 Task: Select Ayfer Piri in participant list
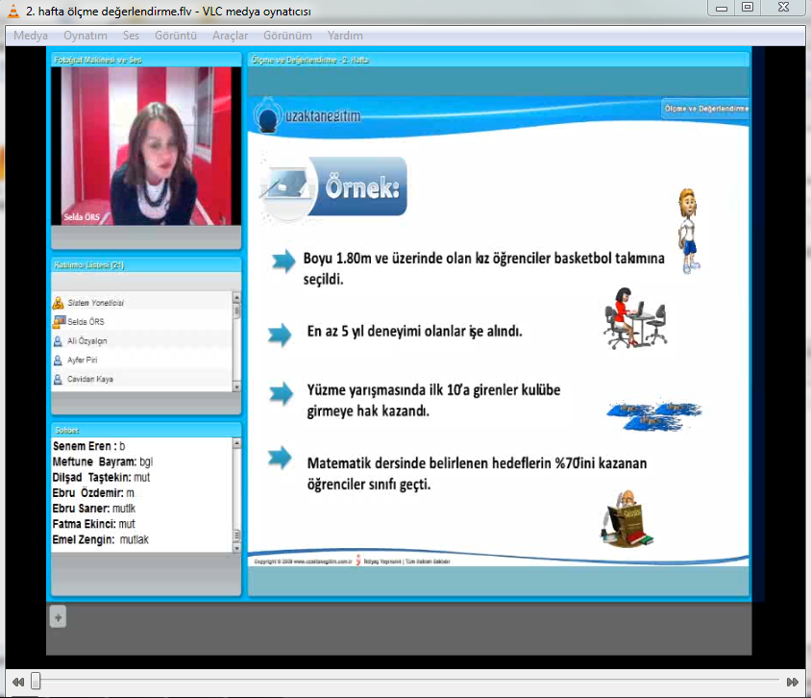click(x=142, y=361)
